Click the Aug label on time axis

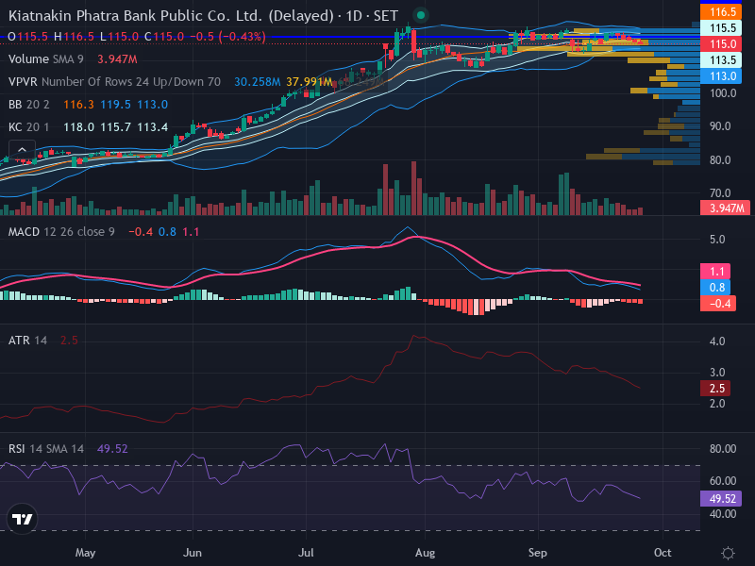425,553
